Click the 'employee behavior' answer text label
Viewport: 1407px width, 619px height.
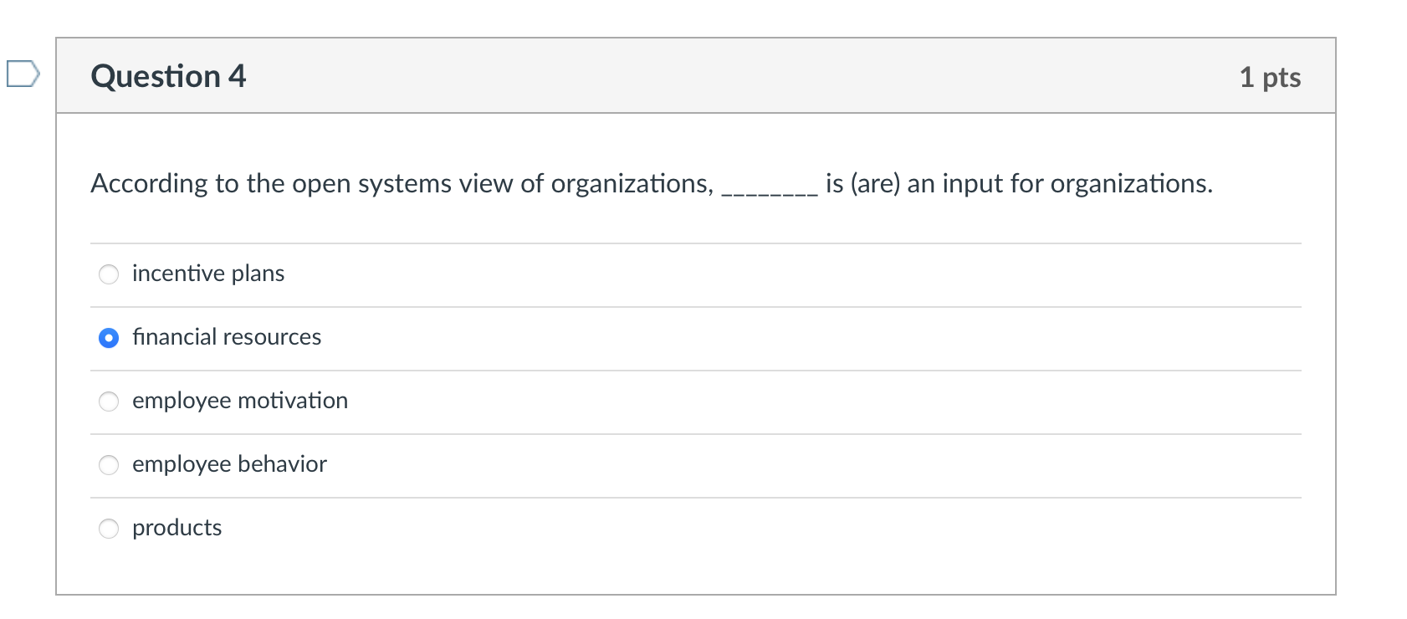point(229,464)
